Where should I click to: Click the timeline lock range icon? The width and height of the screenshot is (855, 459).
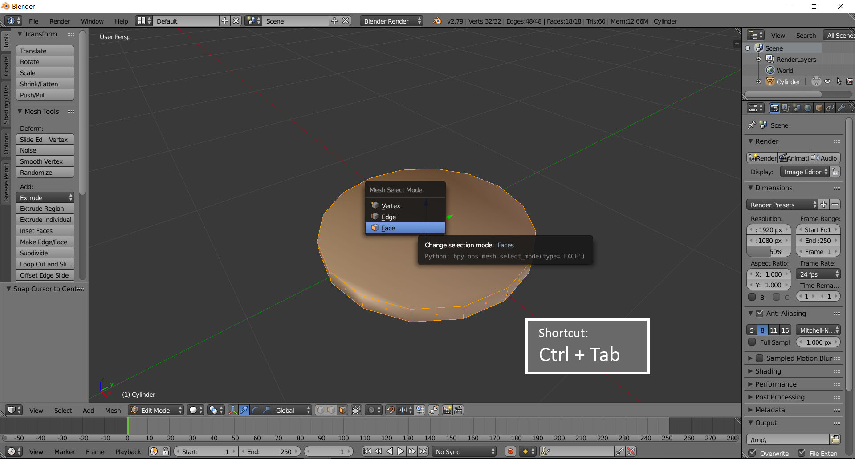click(166, 451)
